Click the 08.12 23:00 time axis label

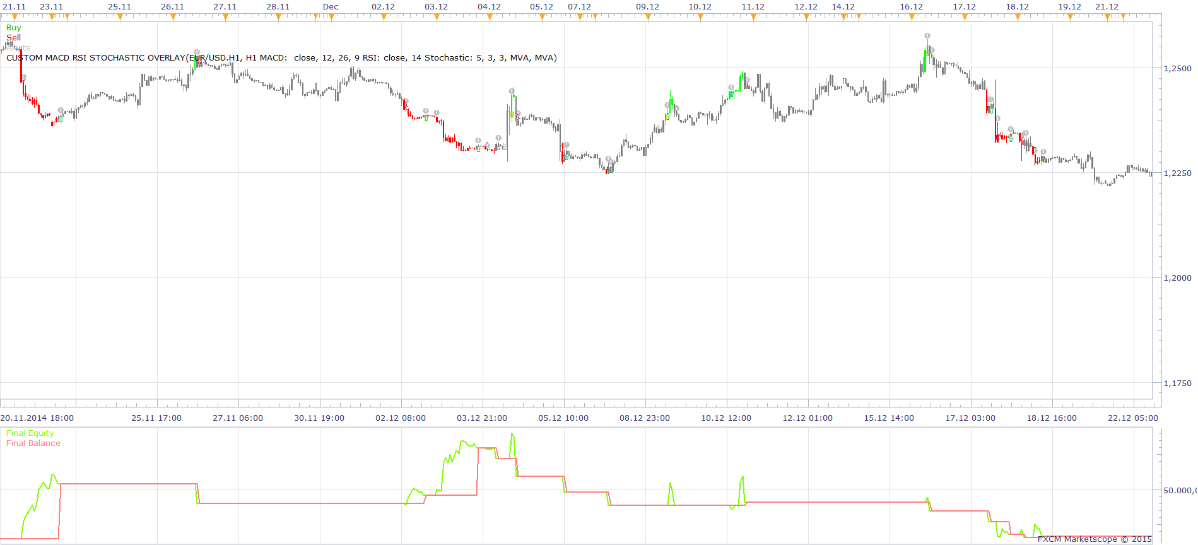click(645, 418)
